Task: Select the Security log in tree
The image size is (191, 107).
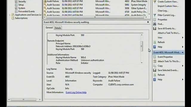Action: pos(22,1)
